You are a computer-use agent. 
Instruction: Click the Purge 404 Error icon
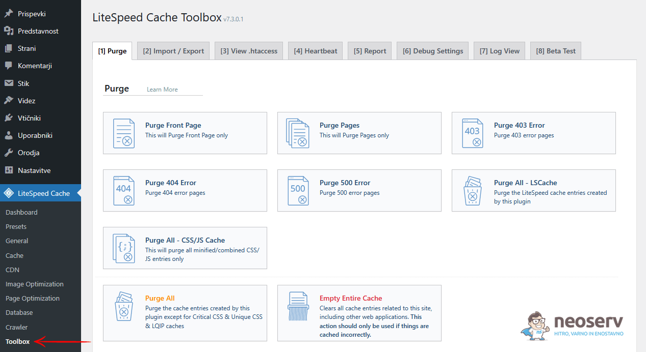tap(124, 191)
